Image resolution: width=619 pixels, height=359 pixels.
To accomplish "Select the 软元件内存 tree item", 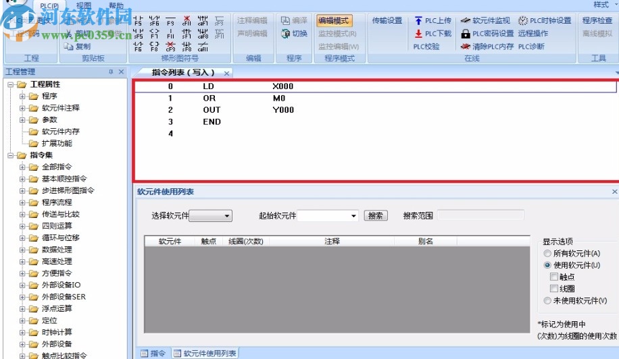I will [60, 132].
